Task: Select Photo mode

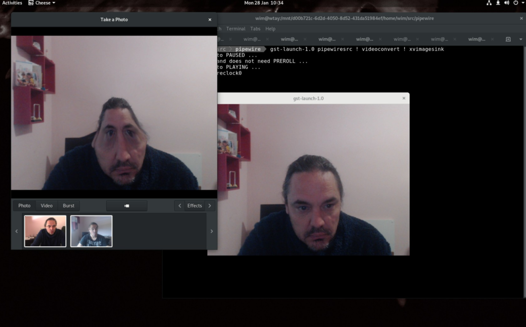Action: click(x=24, y=206)
